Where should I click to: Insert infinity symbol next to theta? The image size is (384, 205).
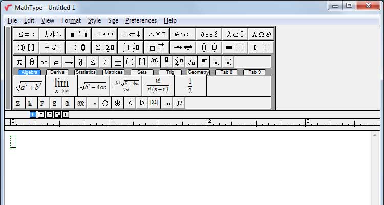pyautogui.click(x=44, y=62)
